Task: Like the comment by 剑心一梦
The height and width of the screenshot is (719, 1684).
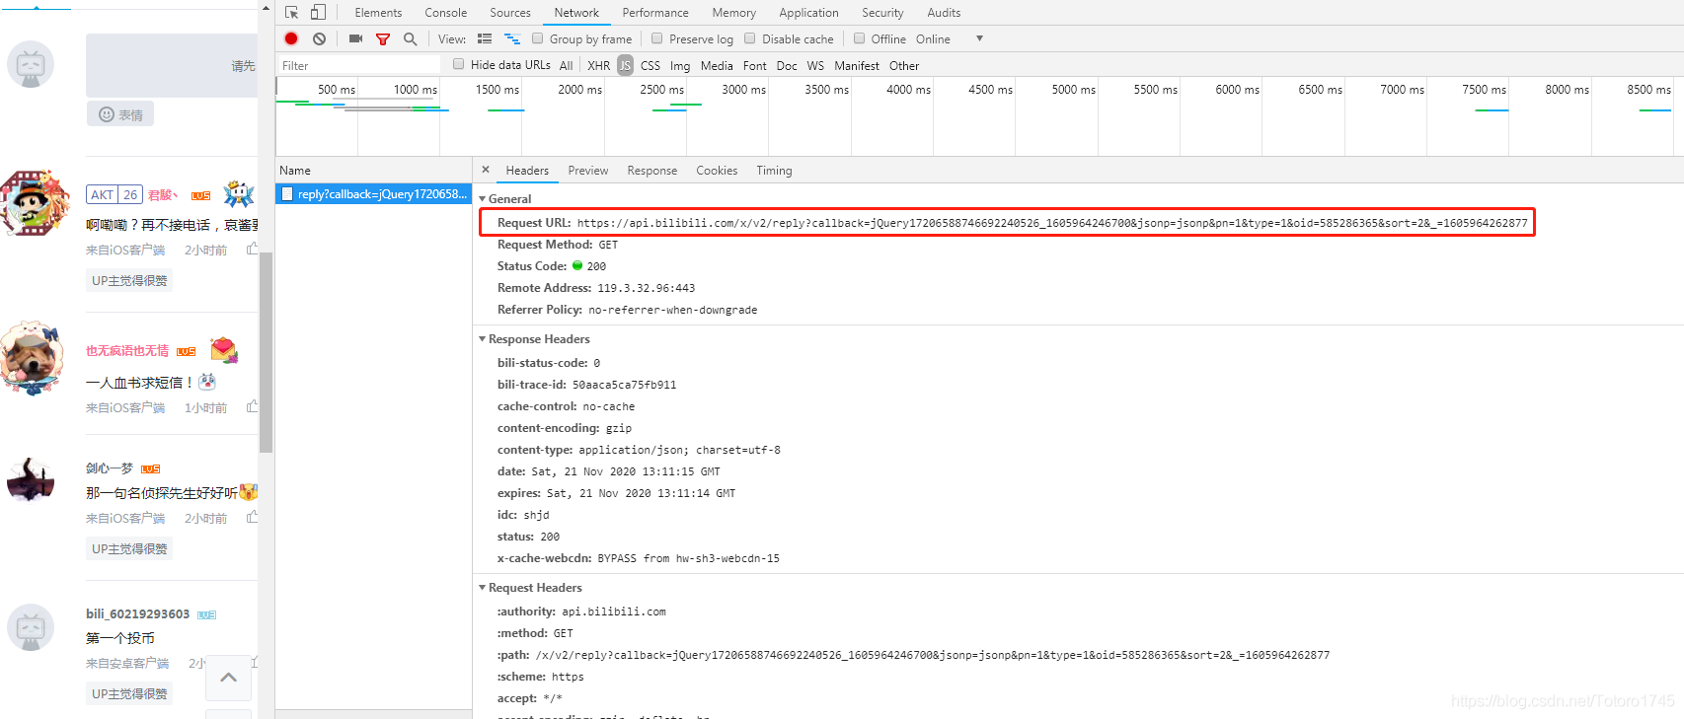Action: point(253,518)
